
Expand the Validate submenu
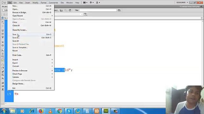point(31,77)
